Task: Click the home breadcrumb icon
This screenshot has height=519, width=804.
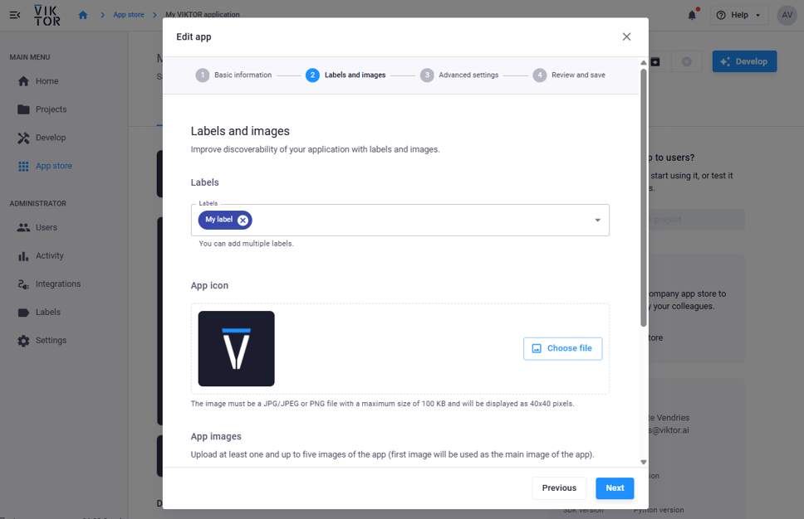Action: (x=83, y=15)
